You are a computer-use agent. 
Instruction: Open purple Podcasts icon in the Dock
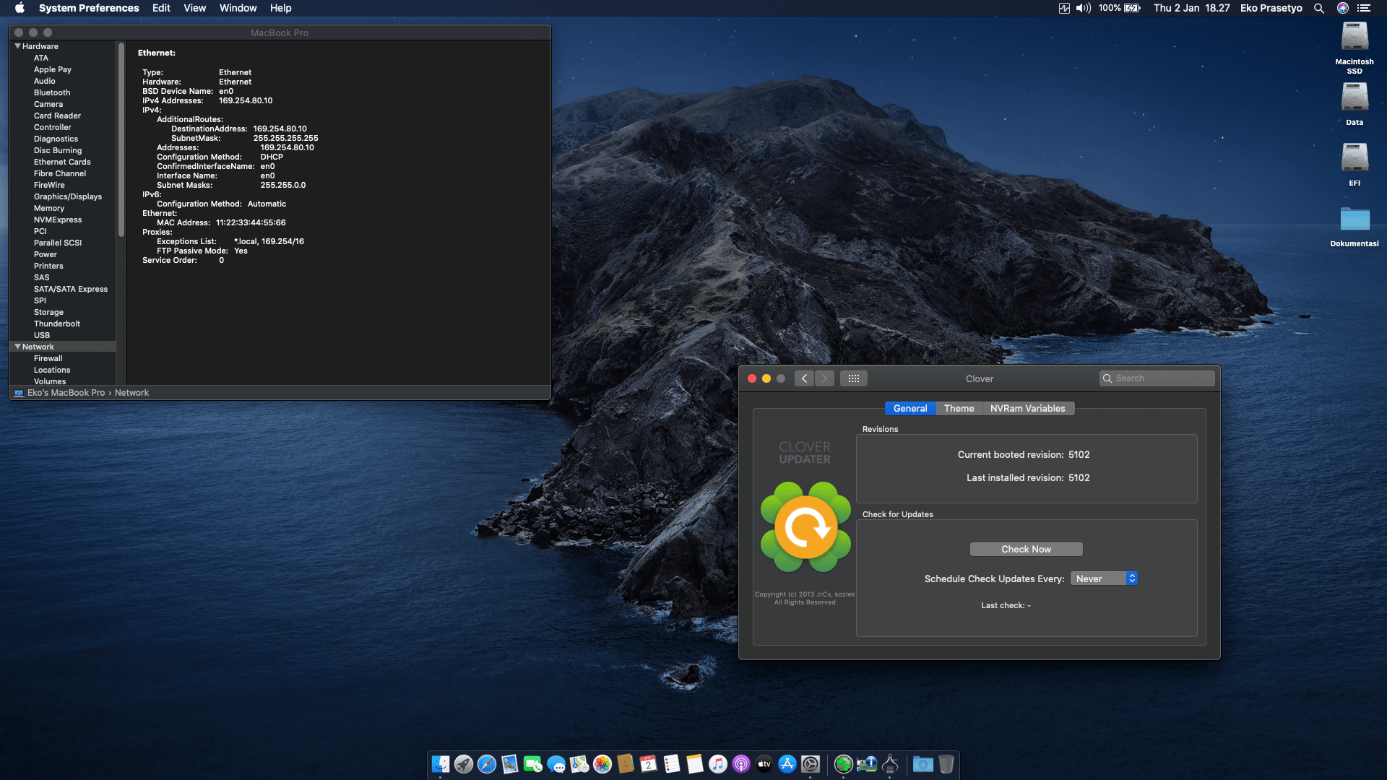click(741, 764)
